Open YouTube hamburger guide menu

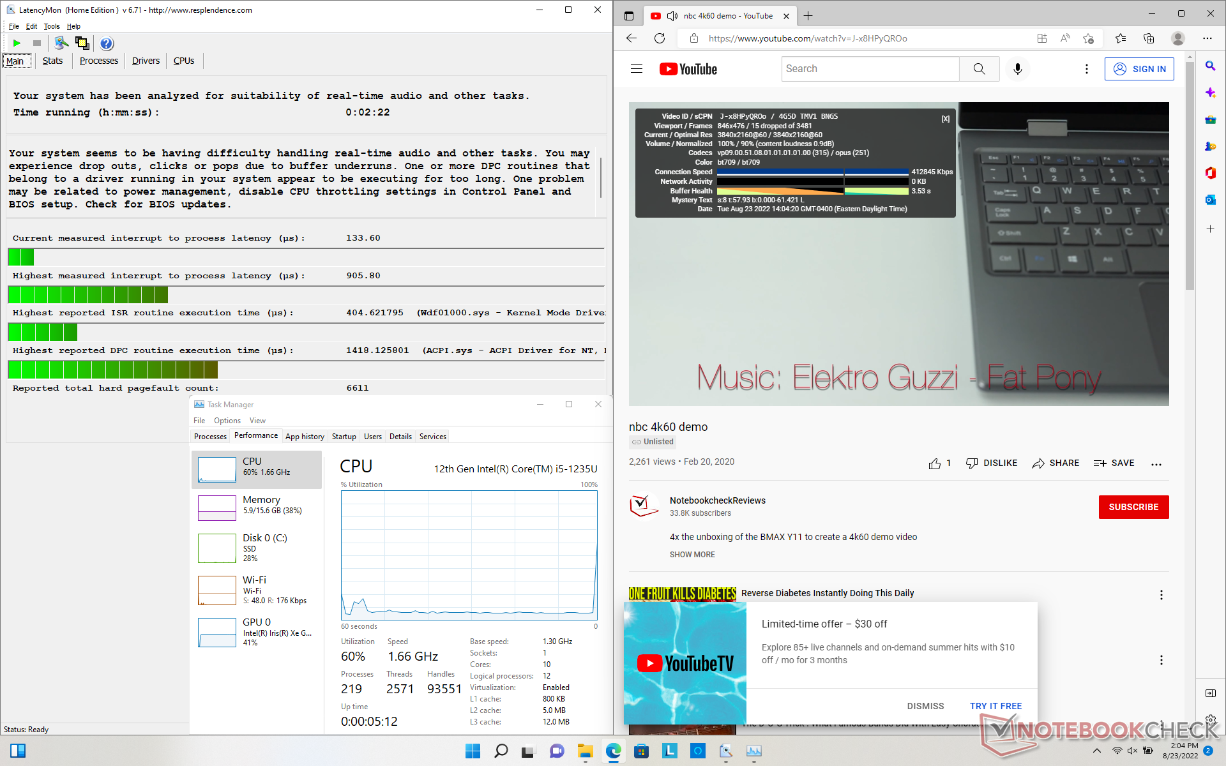coord(637,69)
